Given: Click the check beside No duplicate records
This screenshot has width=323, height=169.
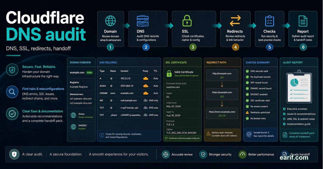Looking at the screenshot, I should [x=247, y=77].
